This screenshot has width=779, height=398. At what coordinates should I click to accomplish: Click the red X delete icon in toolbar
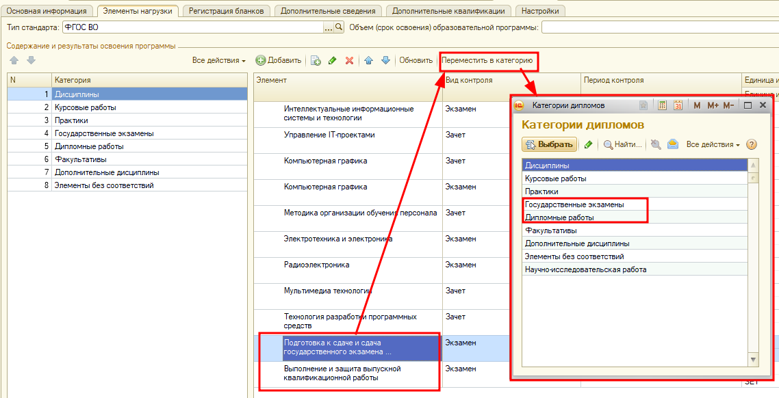point(349,60)
